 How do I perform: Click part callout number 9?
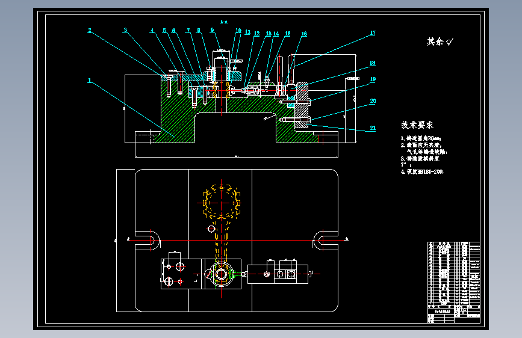(x=212, y=29)
